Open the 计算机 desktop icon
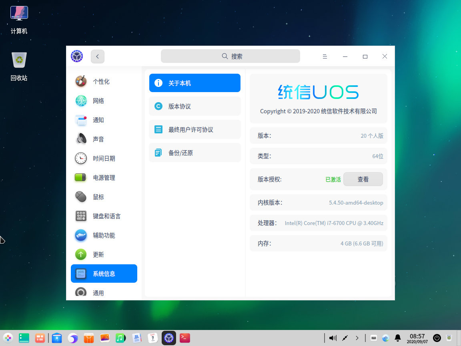Viewport: 461px width, 346px height. 19,20
